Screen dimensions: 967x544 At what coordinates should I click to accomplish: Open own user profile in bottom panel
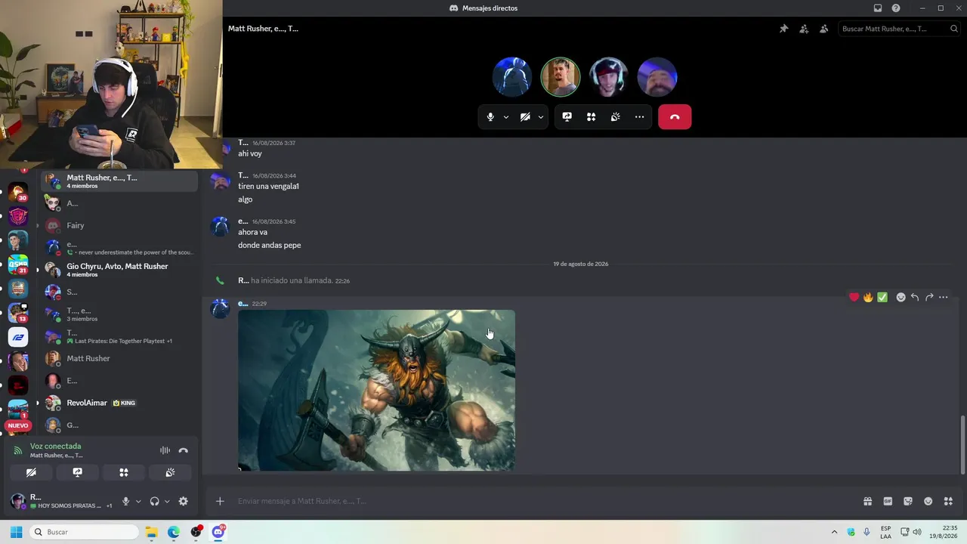coord(61,501)
